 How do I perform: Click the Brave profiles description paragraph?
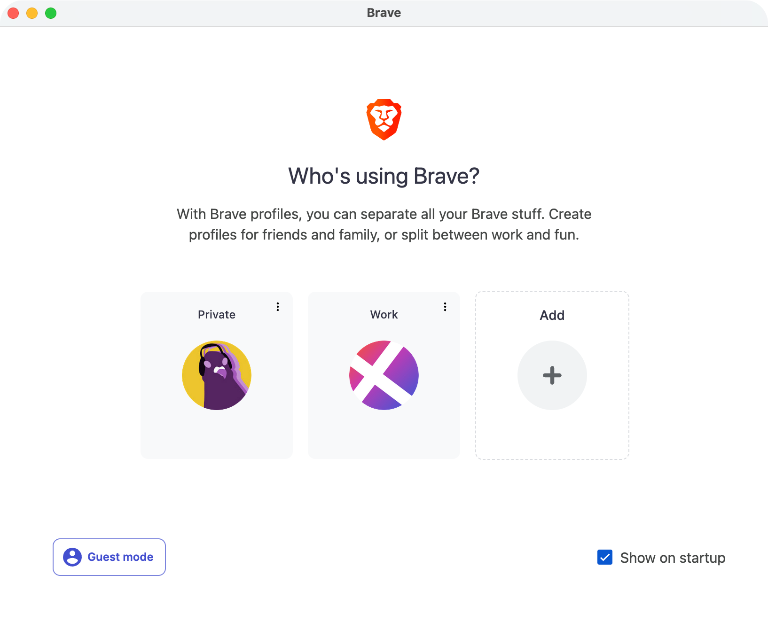point(384,225)
